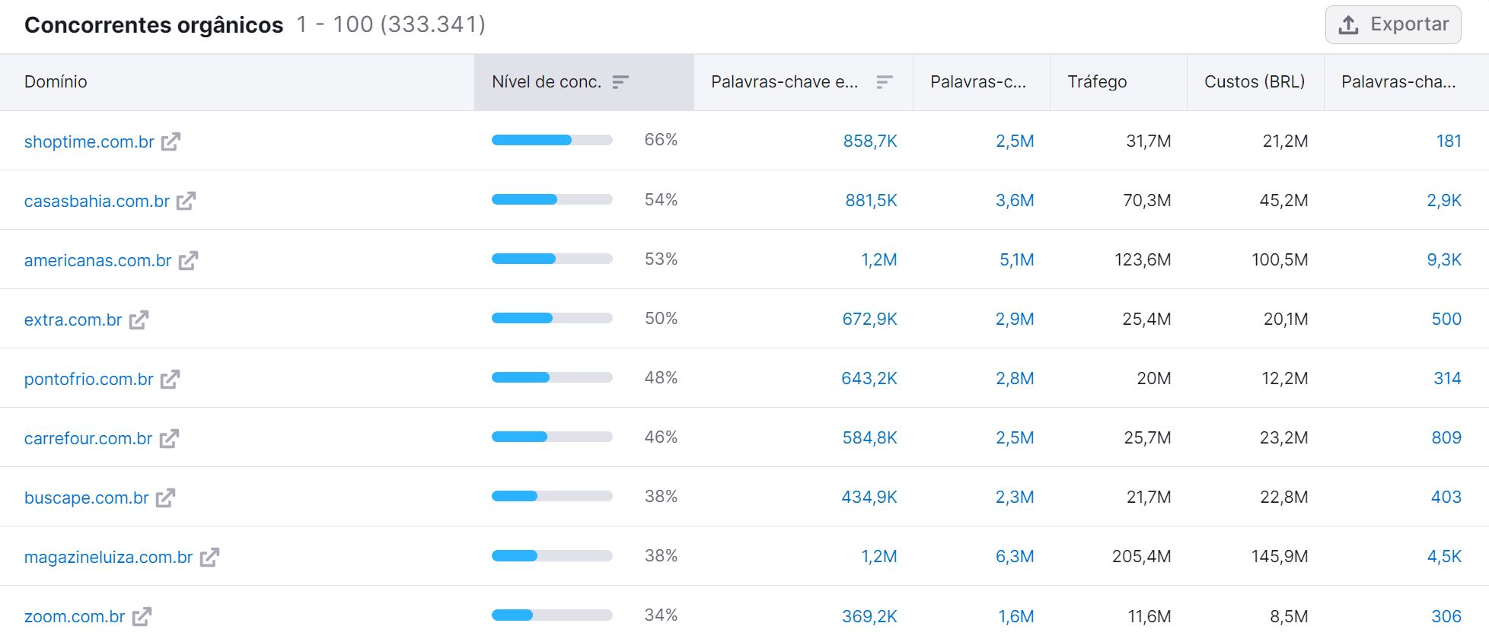The image size is (1489, 639).
Task: Open the americanas.com.br domain link
Action: pyautogui.click(x=97, y=260)
